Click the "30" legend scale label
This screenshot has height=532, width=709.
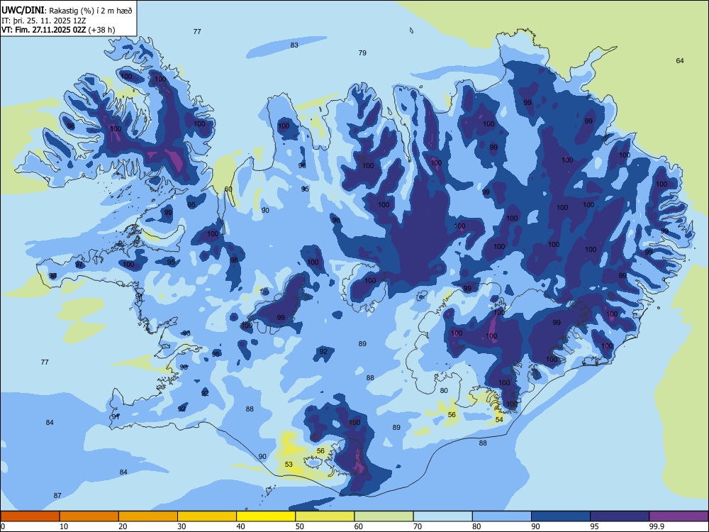click(182, 526)
